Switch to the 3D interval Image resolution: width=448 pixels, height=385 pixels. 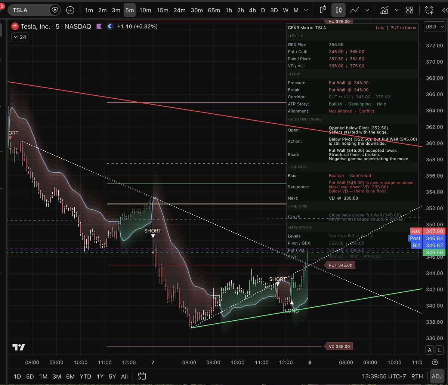(274, 10)
